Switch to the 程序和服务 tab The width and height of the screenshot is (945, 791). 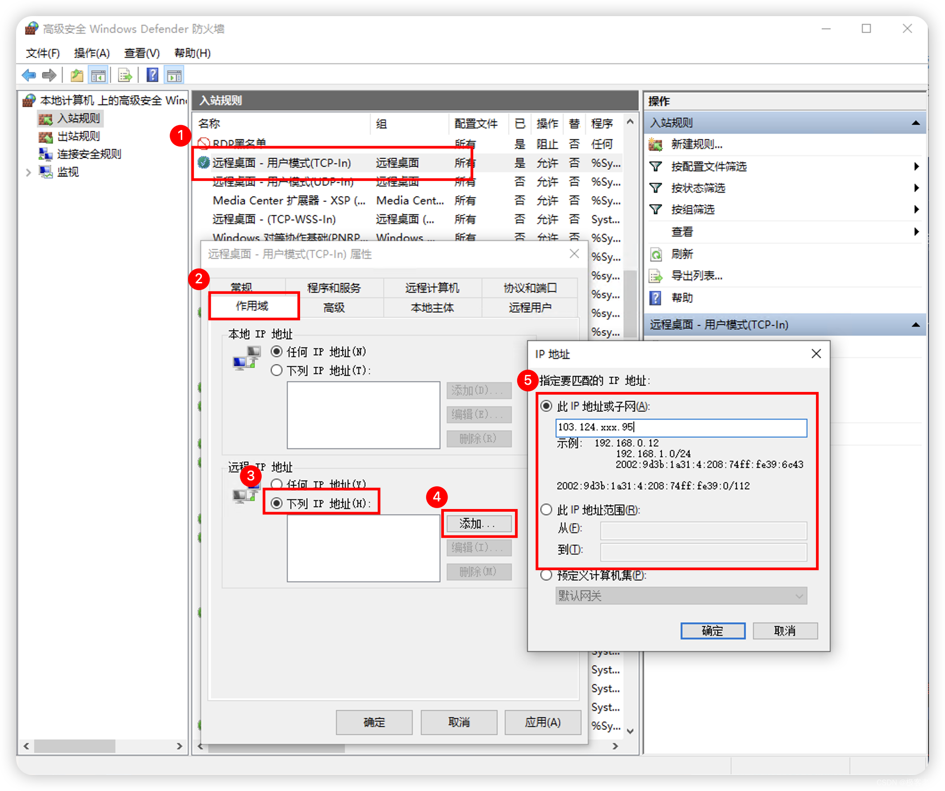335,288
